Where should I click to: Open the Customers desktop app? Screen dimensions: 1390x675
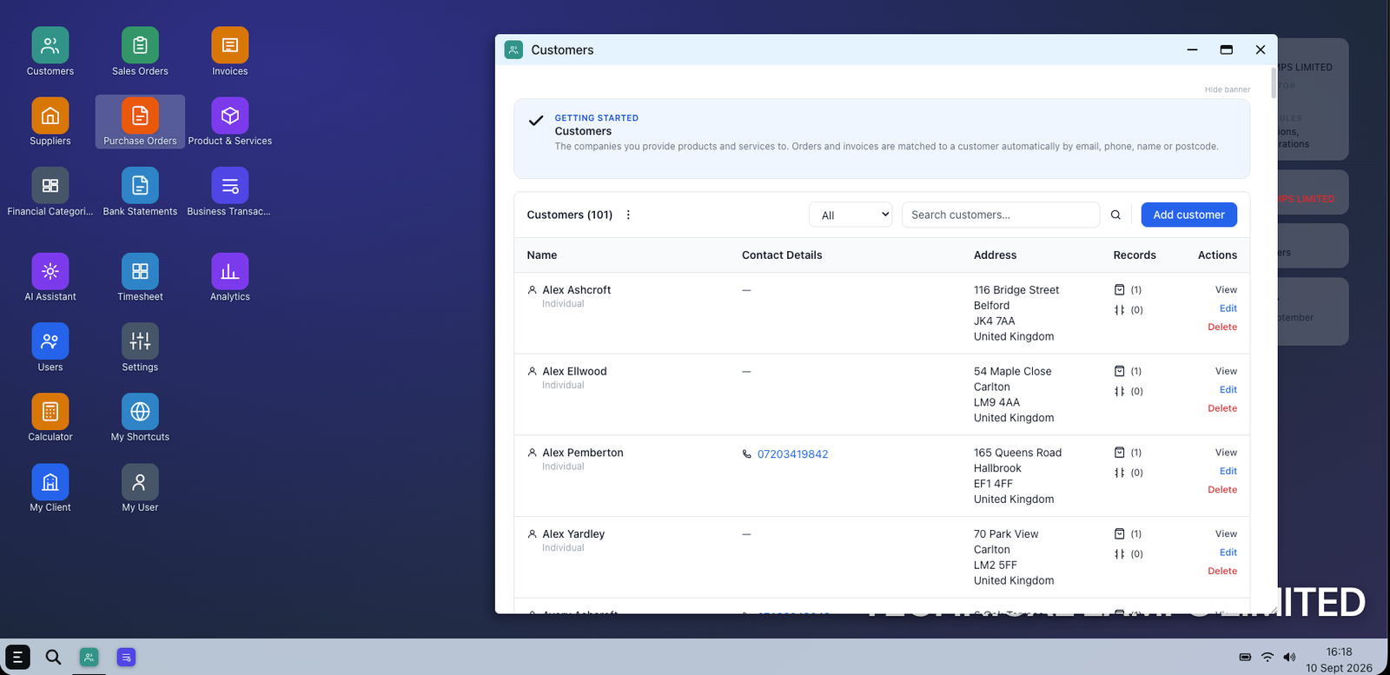[x=50, y=52]
